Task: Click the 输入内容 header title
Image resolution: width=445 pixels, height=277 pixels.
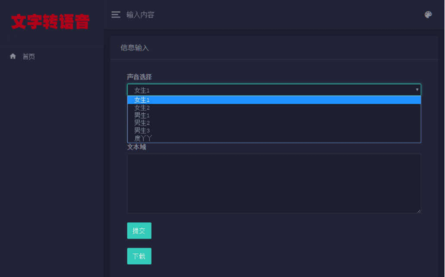Action: coord(140,15)
